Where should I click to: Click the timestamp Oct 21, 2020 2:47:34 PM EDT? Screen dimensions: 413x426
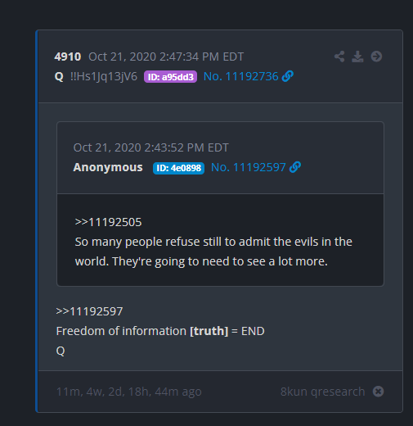click(x=166, y=57)
